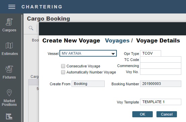Image resolution: width=186 pixels, height=122 pixels.
Task: Open the hamburger navigation menu
Action: point(12,7)
